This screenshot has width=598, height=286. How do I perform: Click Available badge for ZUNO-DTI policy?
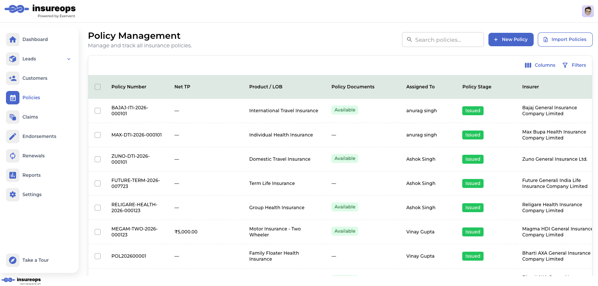[345, 158]
